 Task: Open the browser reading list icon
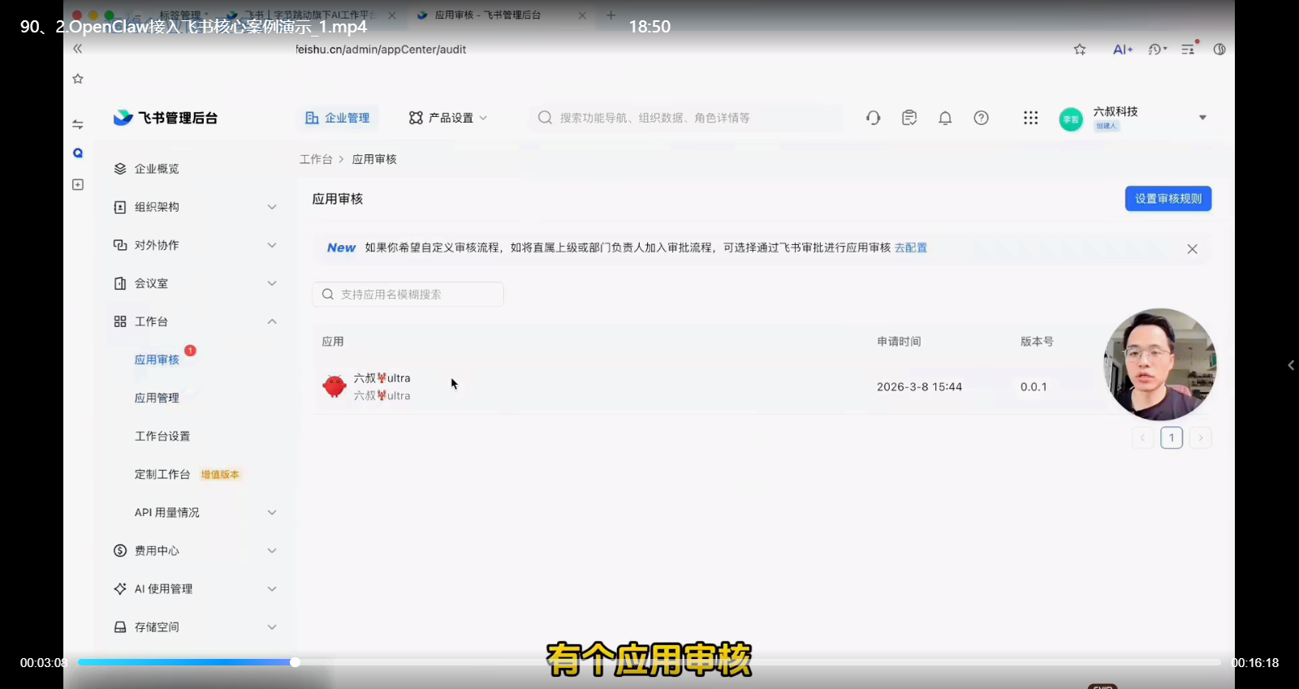[1189, 49]
